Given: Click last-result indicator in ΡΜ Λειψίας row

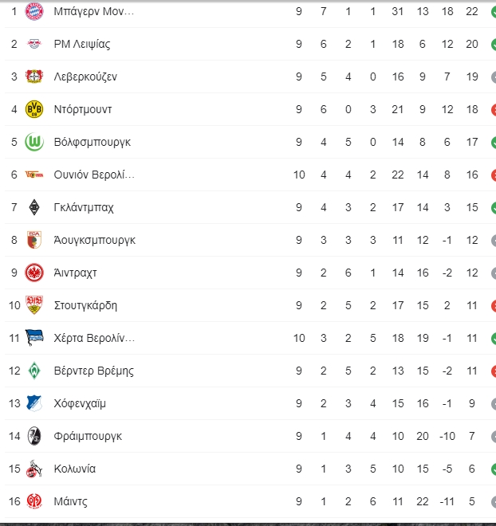Looking at the screenshot, I should tap(494, 44).
